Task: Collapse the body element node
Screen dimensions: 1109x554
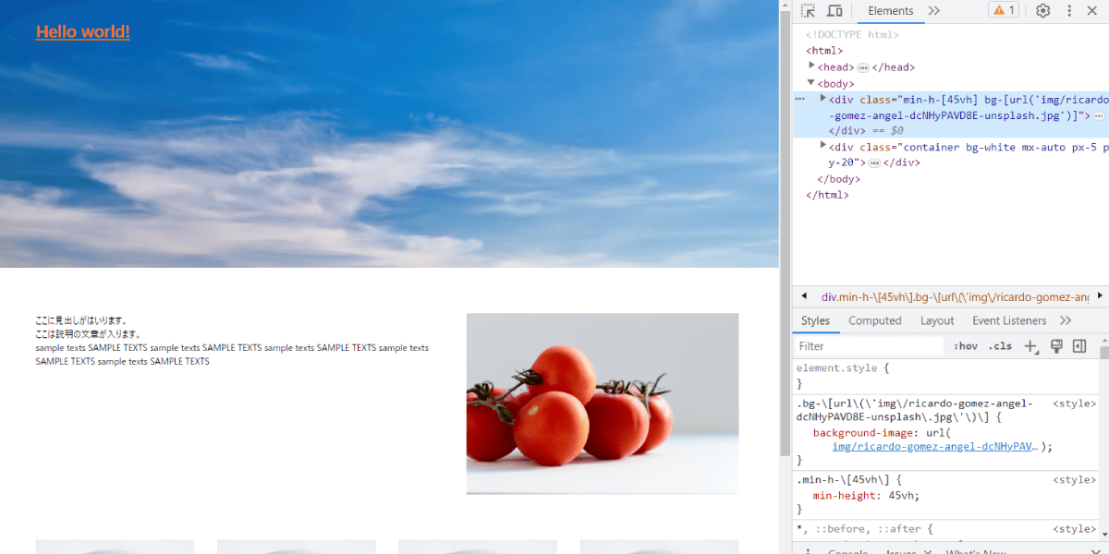Action: (x=811, y=83)
